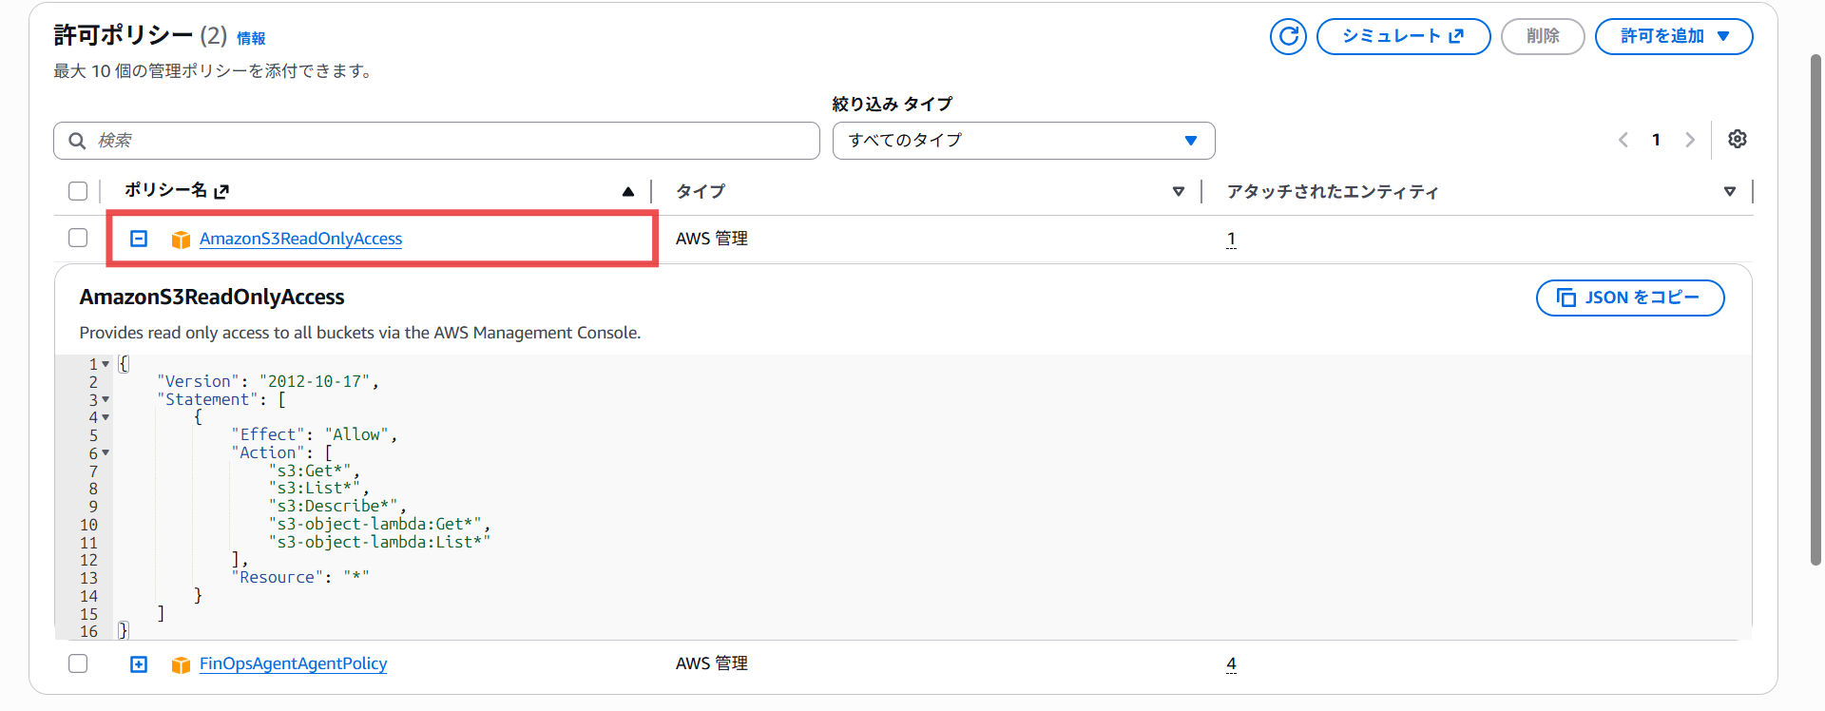Fold the statement object at line 4
The width and height of the screenshot is (1825, 711).
[x=106, y=417]
